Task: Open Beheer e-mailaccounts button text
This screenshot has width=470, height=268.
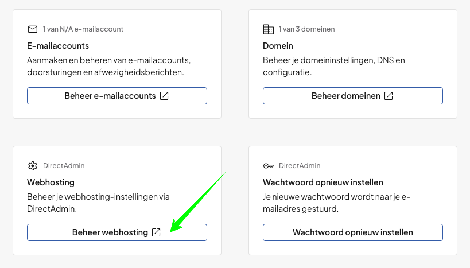Action: pos(110,96)
